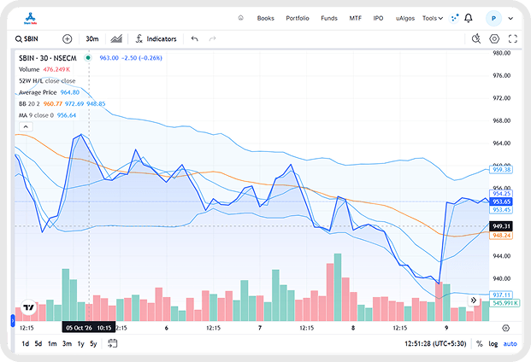Toggle fullscreen mode
The height and width of the screenshot is (362, 531).
(513, 39)
